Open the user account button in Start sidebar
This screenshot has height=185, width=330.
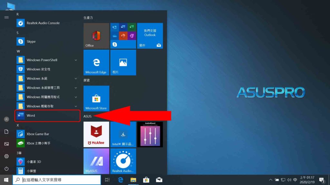6,119
